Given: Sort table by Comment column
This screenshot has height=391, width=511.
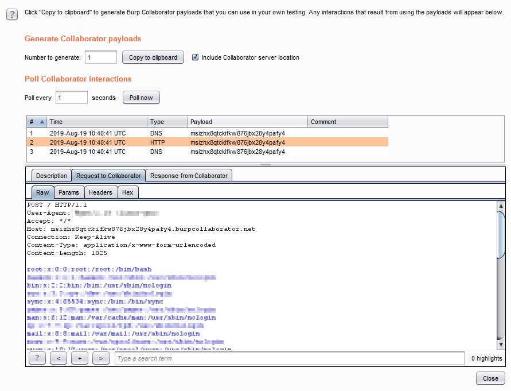Looking at the screenshot, I should pos(348,122).
